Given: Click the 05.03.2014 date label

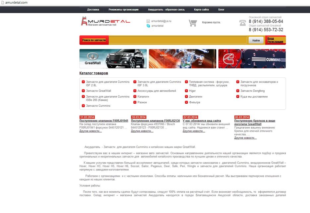Looking at the screenshot, I should coord(242,117).
